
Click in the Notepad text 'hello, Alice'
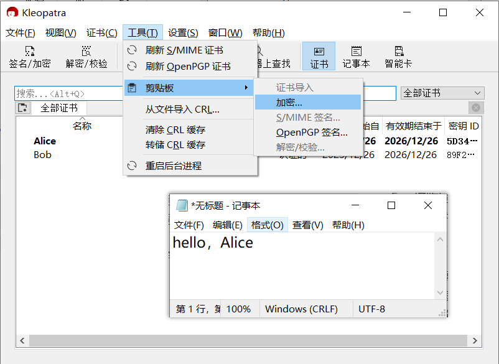pyautogui.click(x=213, y=243)
